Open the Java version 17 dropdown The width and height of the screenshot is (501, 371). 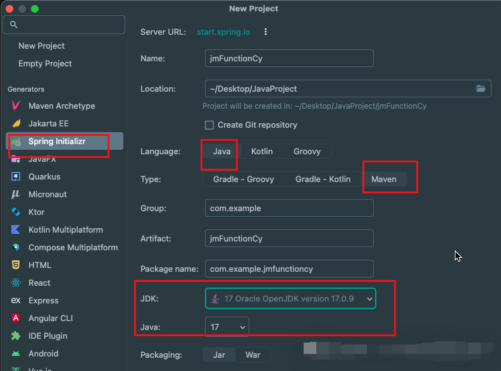(227, 327)
